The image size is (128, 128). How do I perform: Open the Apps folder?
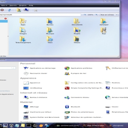(x=23, y=22)
